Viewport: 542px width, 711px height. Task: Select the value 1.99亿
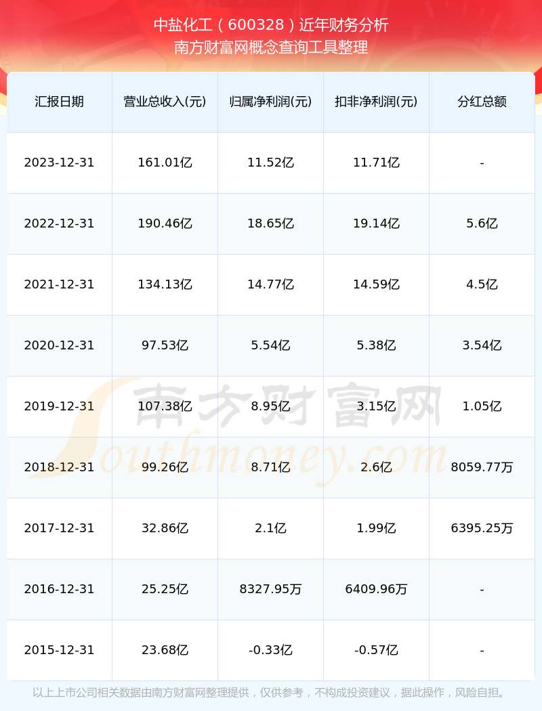[376, 527]
